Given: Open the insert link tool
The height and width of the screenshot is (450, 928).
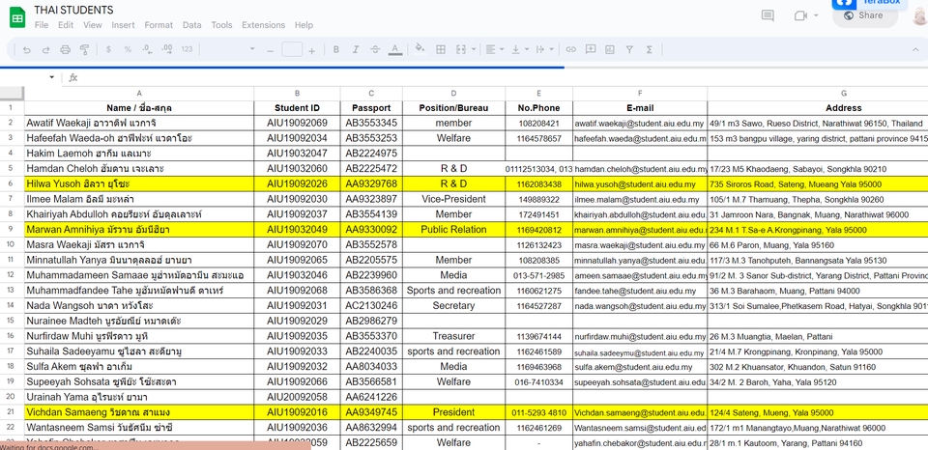Looking at the screenshot, I should (571, 49).
